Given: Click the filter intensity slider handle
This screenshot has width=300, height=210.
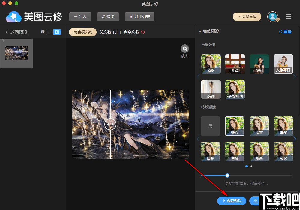Looking at the screenshot, I should click(x=227, y=175).
